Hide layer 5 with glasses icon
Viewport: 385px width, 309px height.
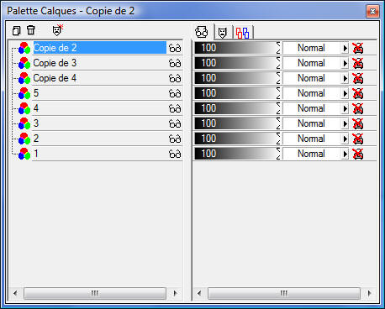tap(175, 93)
